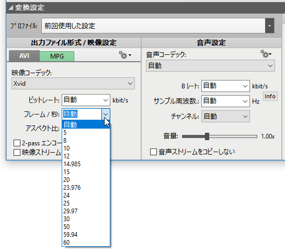
Task: Select 8 fps in the list
Action: [x=86, y=141]
